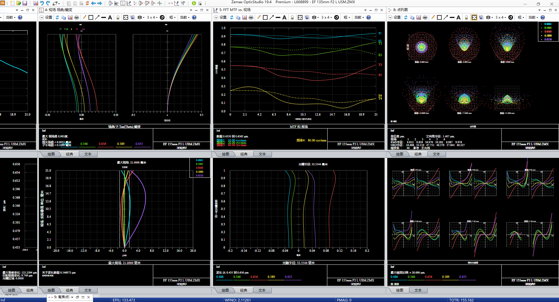Click the Undo arrow in main toolbar
559x302 pixels.
click(42, 3)
